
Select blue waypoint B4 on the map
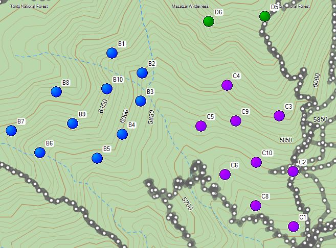122,134
